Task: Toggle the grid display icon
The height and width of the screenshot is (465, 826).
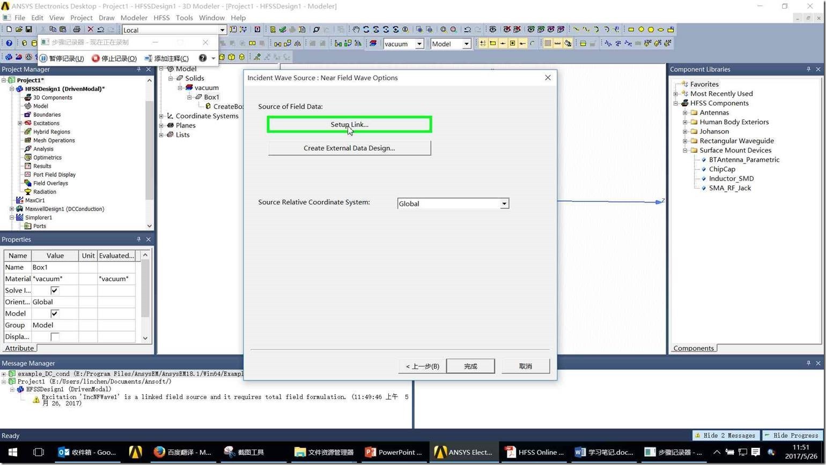Action: [548, 43]
